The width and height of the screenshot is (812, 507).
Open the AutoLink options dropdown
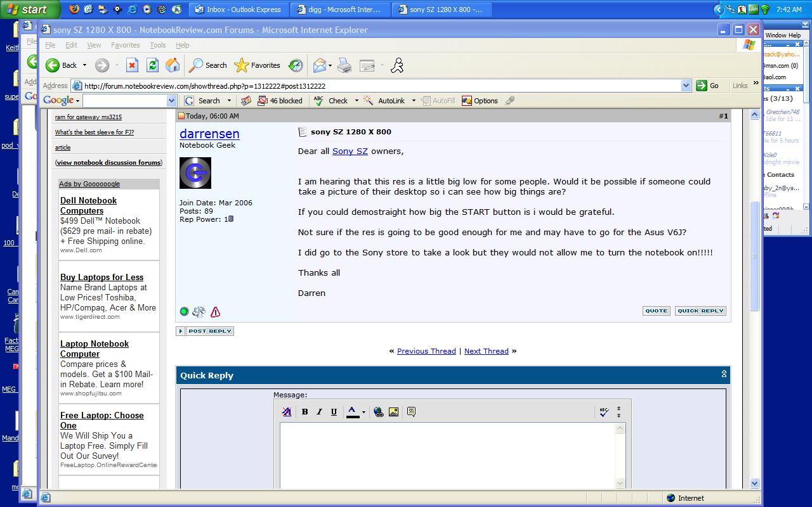414,101
